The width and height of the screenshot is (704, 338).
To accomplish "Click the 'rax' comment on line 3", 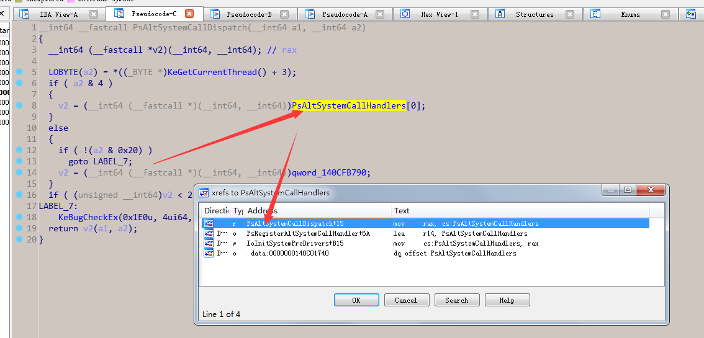I will 289,50.
